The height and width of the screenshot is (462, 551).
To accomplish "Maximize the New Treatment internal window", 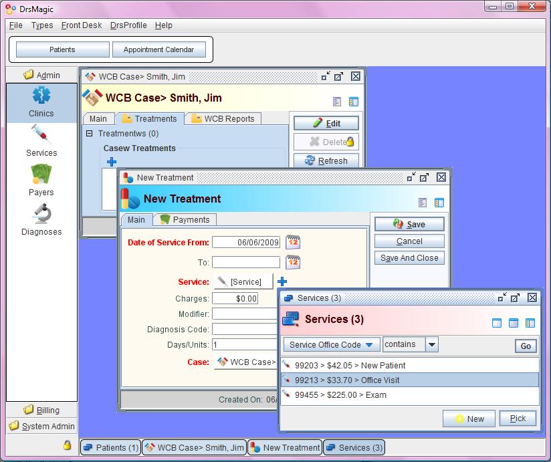I will (424, 177).
